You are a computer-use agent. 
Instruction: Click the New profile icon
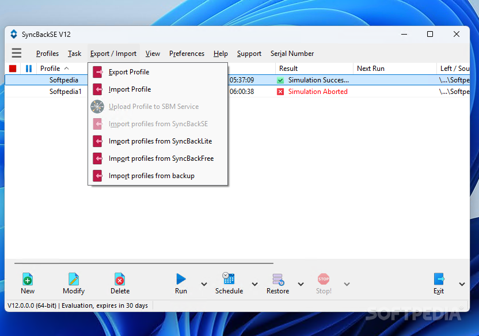tap(28, 279)
